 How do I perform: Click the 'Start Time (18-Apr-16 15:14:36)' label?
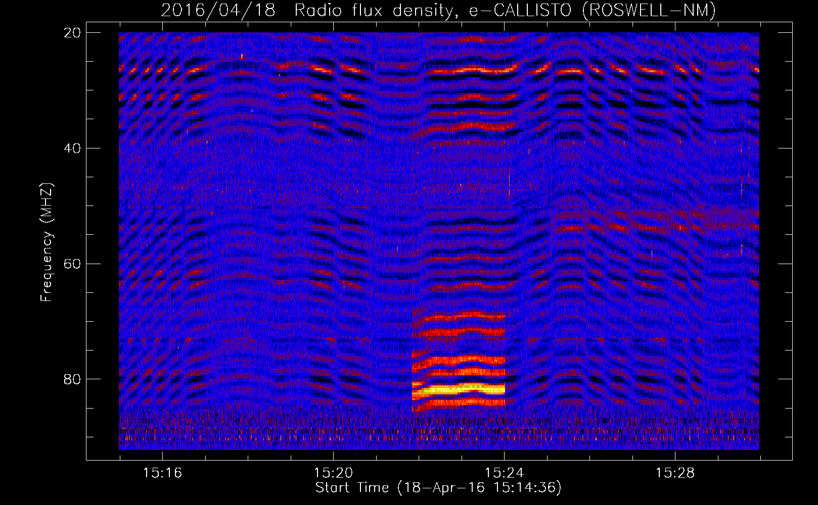tap(438, 487)
